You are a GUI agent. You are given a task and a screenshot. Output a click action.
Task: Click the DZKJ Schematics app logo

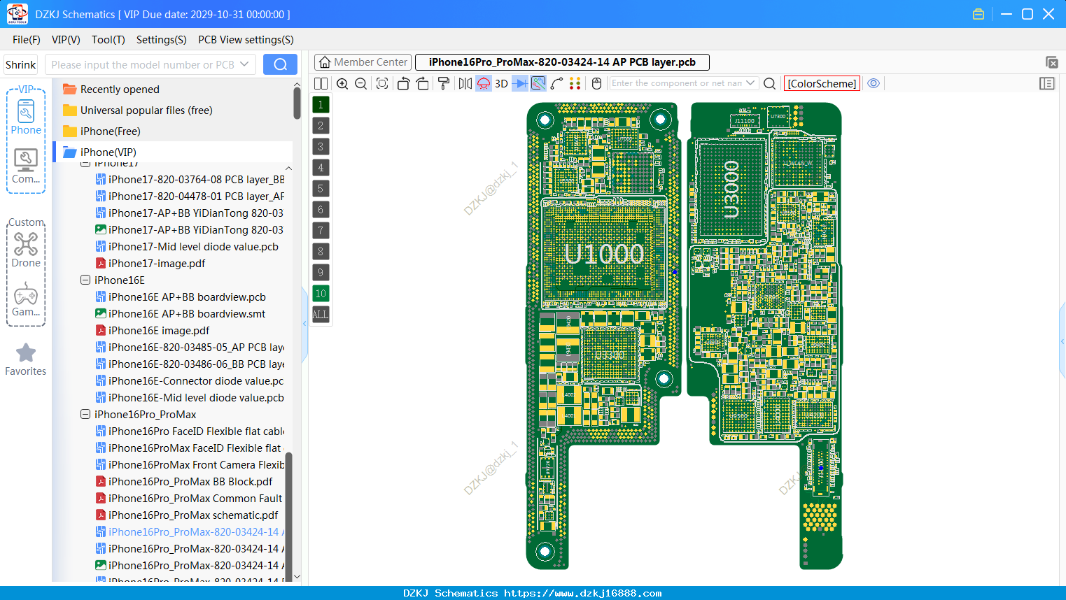point(17,14)
